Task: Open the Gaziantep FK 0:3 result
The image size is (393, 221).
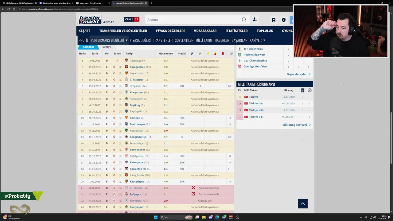Action: pos(166,61)
